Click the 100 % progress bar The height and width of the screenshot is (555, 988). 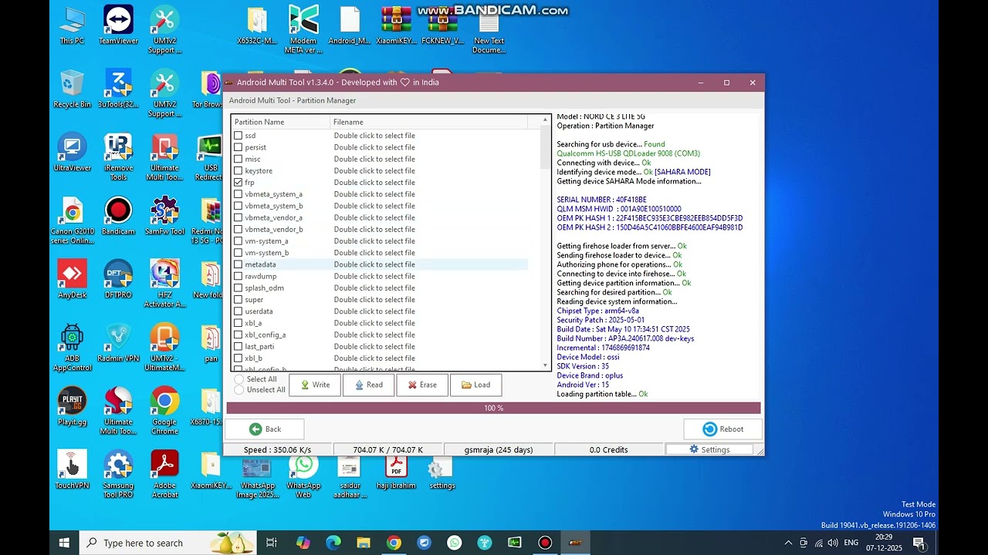tap(494, 408)
